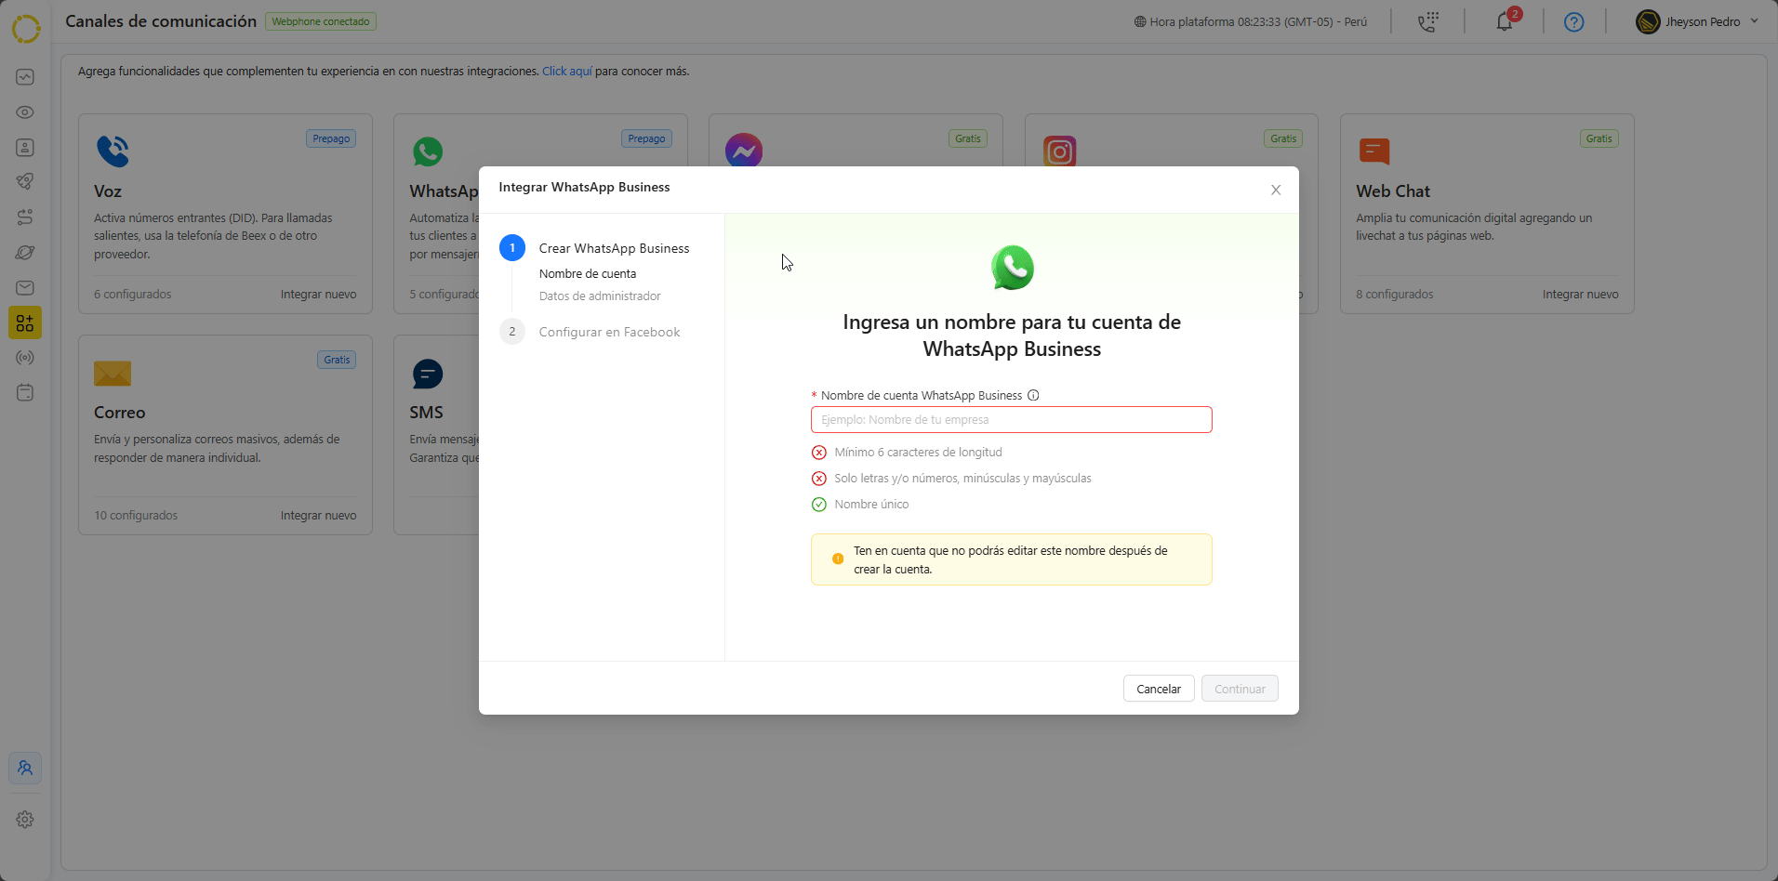
Task: Open the help question mark icon
Action: [1573, 22]
